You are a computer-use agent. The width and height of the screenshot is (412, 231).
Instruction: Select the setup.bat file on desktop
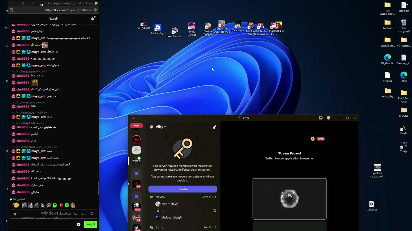[404, 7]
